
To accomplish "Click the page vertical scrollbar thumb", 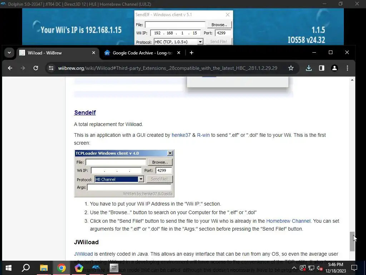I will point(352,241).
